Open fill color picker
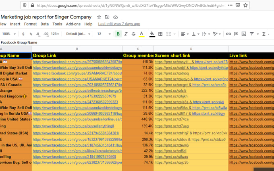 coord(152,34)
